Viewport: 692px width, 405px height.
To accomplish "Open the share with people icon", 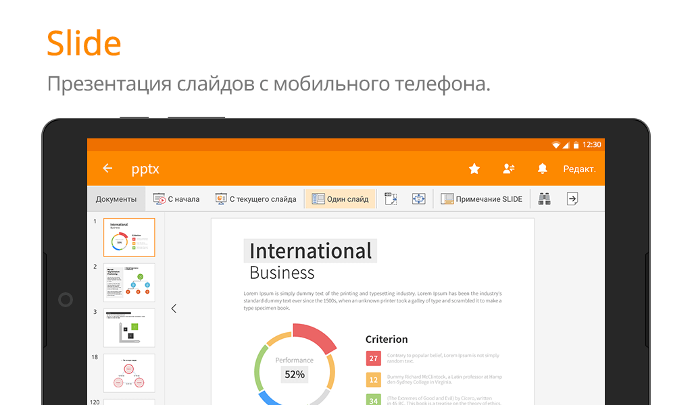I will pos(509,169).
